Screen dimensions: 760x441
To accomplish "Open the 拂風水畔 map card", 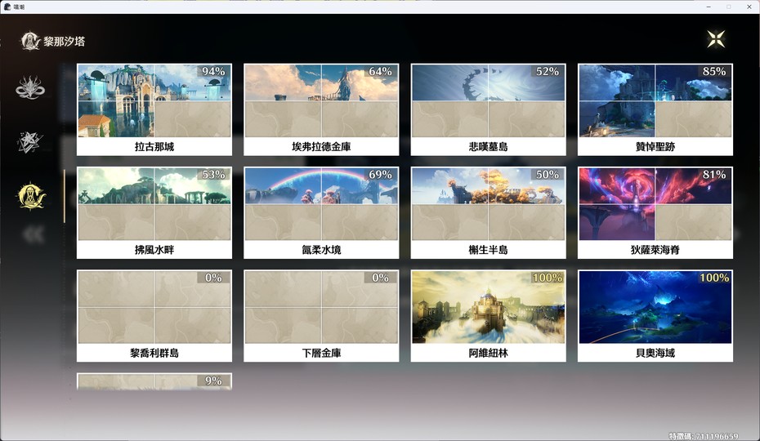I will [x=154, y=213].
